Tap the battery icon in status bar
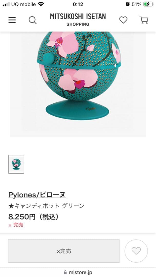Image resolution: width=156 pixels, height=277 pixels. pyautogui.click(x=148, y=4)
